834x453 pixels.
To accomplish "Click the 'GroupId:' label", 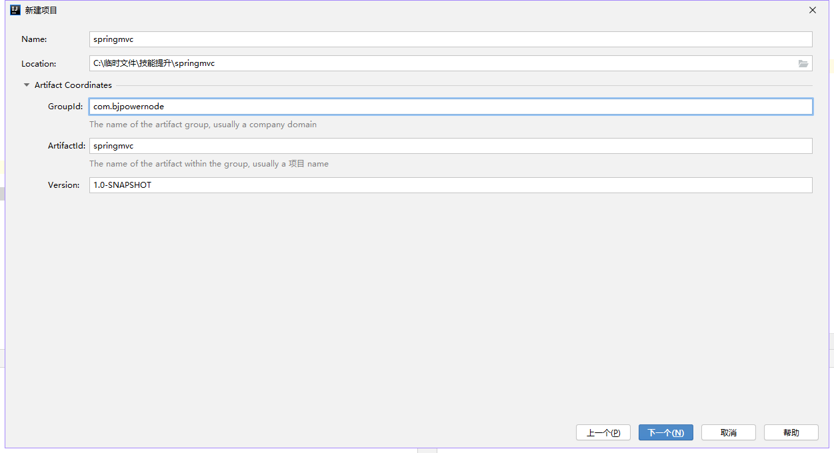I will [x=65, y=107].
